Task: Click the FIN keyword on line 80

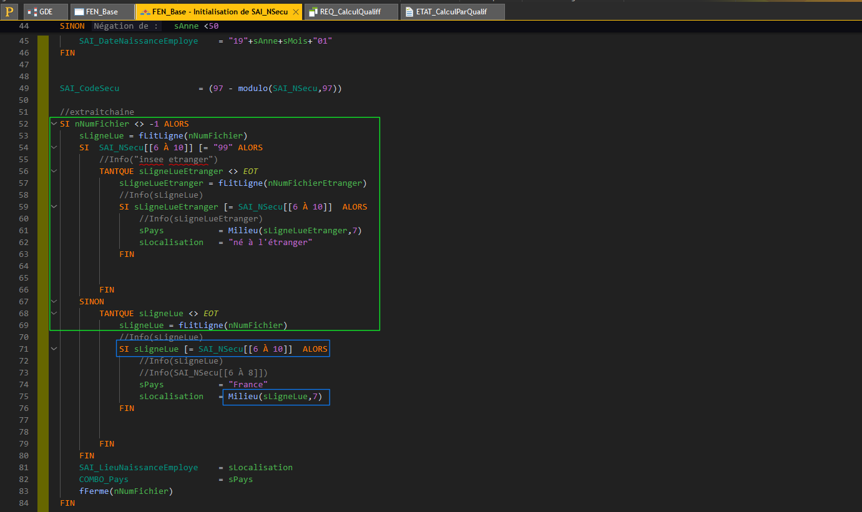Action: (87, 456)
